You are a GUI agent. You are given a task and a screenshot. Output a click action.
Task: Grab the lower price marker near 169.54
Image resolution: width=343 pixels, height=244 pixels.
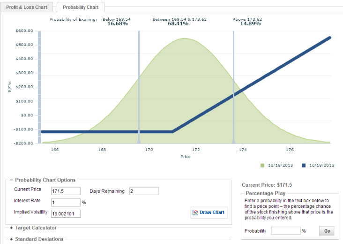[139, 140]
